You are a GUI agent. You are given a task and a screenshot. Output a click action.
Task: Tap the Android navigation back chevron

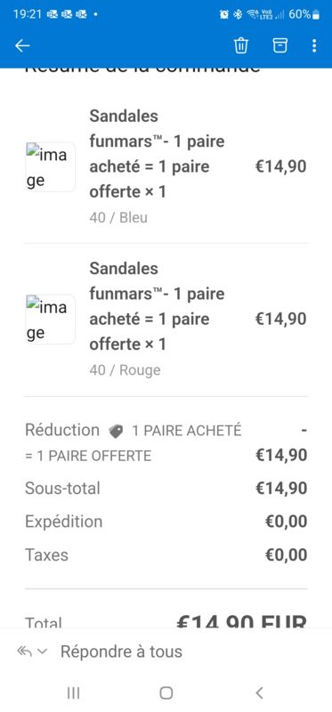pos(259,692)
